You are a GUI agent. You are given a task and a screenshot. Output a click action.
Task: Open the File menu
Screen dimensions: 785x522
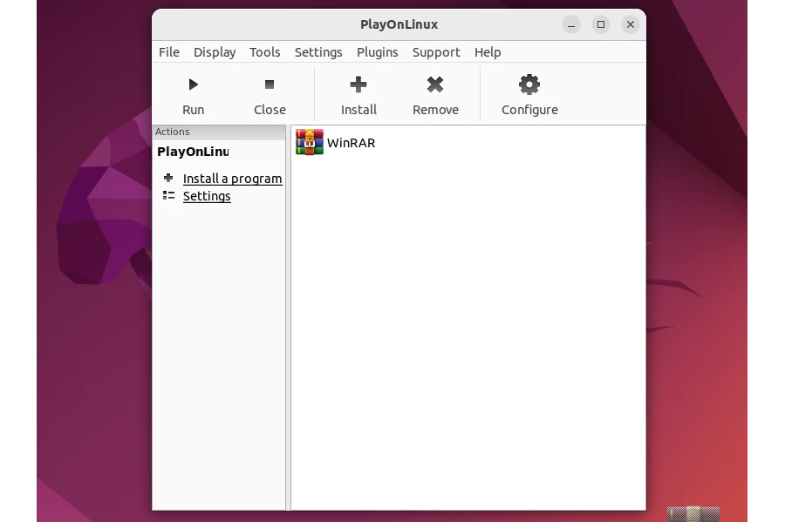pos(169,52)
